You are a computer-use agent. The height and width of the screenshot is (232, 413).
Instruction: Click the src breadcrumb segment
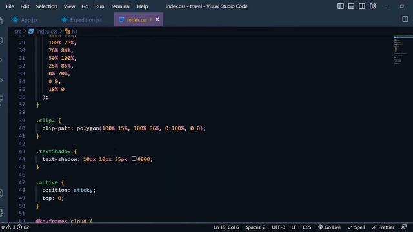click(17, 32)
